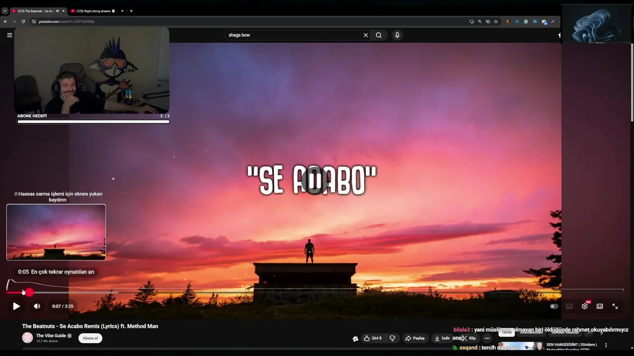
Task: Open more actions three-dot menu under video
Action: click(487, 338)
